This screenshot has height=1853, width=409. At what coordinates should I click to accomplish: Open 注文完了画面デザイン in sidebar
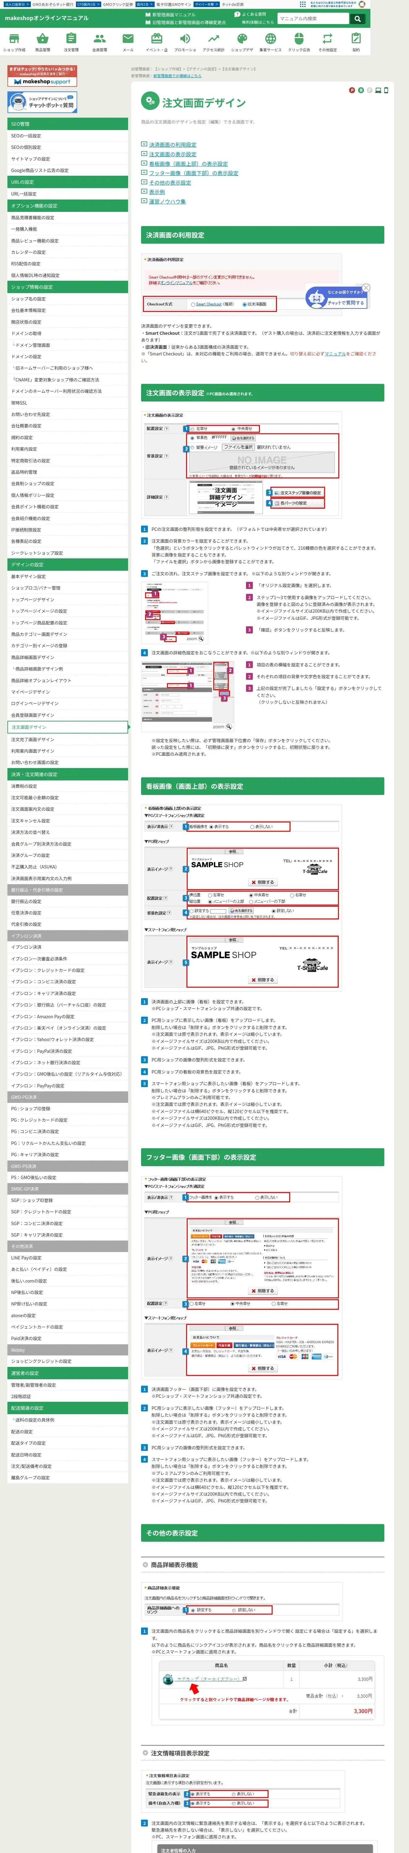pyautogui.click(x=68, y=739)
